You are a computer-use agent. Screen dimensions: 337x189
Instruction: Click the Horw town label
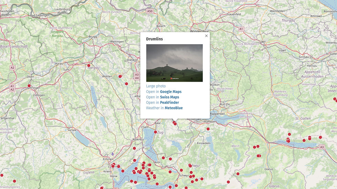coord(114,176)
